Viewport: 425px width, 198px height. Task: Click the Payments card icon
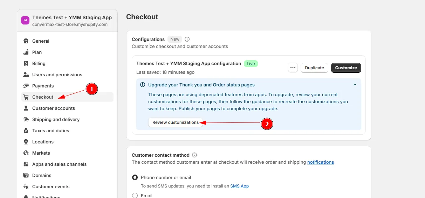pos(26,86)
